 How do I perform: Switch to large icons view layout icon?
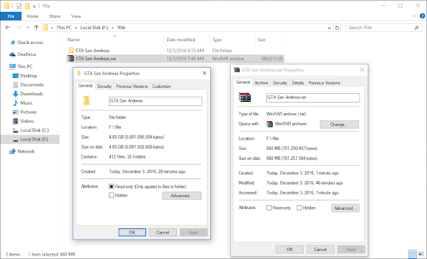pyautogui.click(x=421, y=254)
